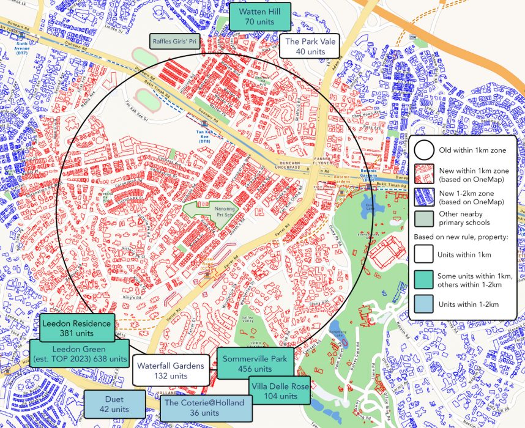Click the teal Some units within 1km swatch
The width and height of the screenshot is (525, 428).
(423, 279)
